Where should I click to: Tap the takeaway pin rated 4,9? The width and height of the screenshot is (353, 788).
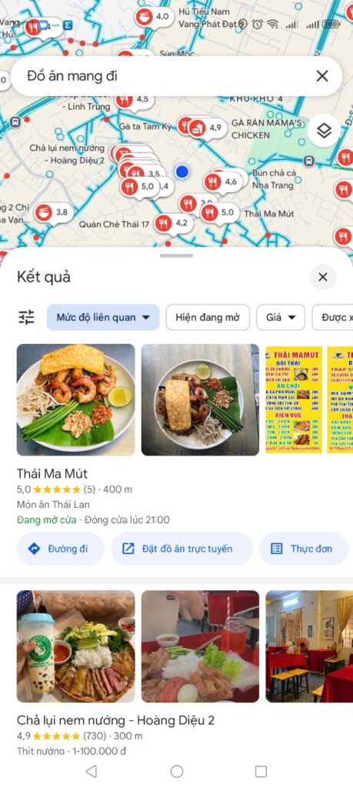(x=206, y=128)
